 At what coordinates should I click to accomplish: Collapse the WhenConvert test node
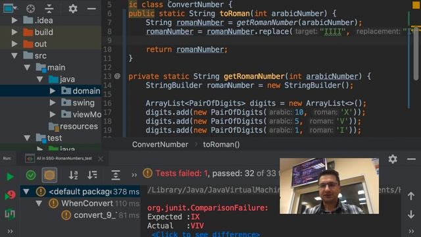(39, 203)
